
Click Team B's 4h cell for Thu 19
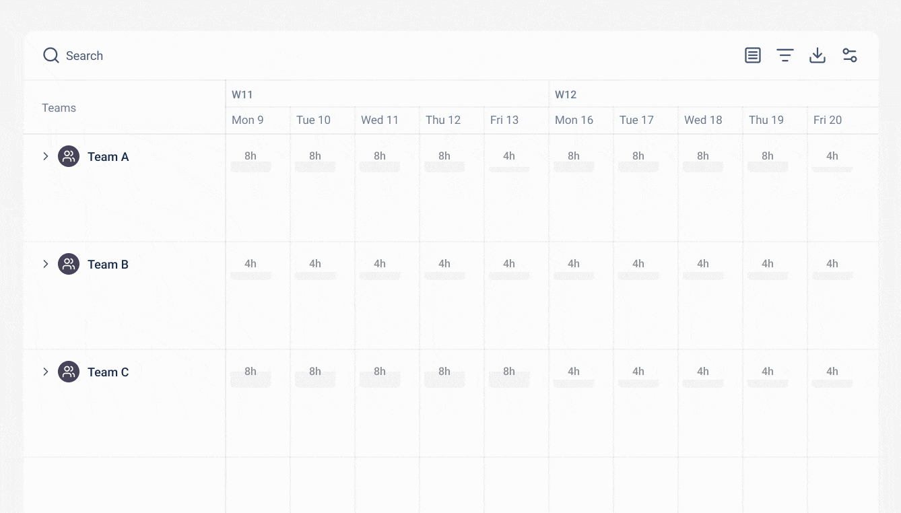click(x=768, y=269)
